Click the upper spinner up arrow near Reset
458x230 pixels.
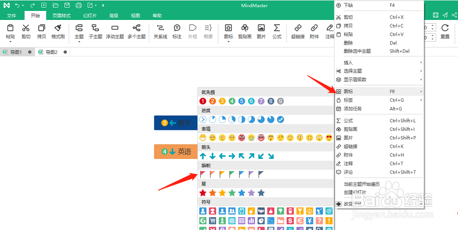(433, 27)
